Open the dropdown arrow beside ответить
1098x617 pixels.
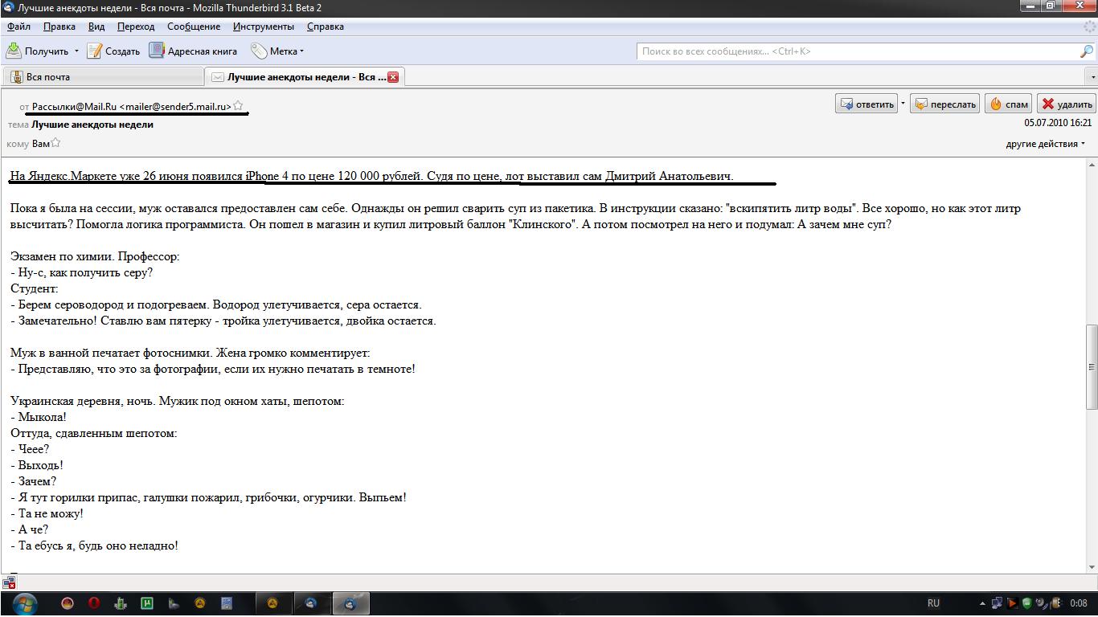coord(903,104)
